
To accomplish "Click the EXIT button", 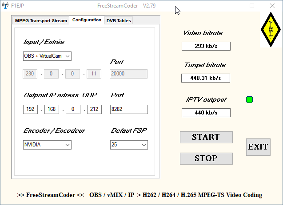I will pos(258,147).
